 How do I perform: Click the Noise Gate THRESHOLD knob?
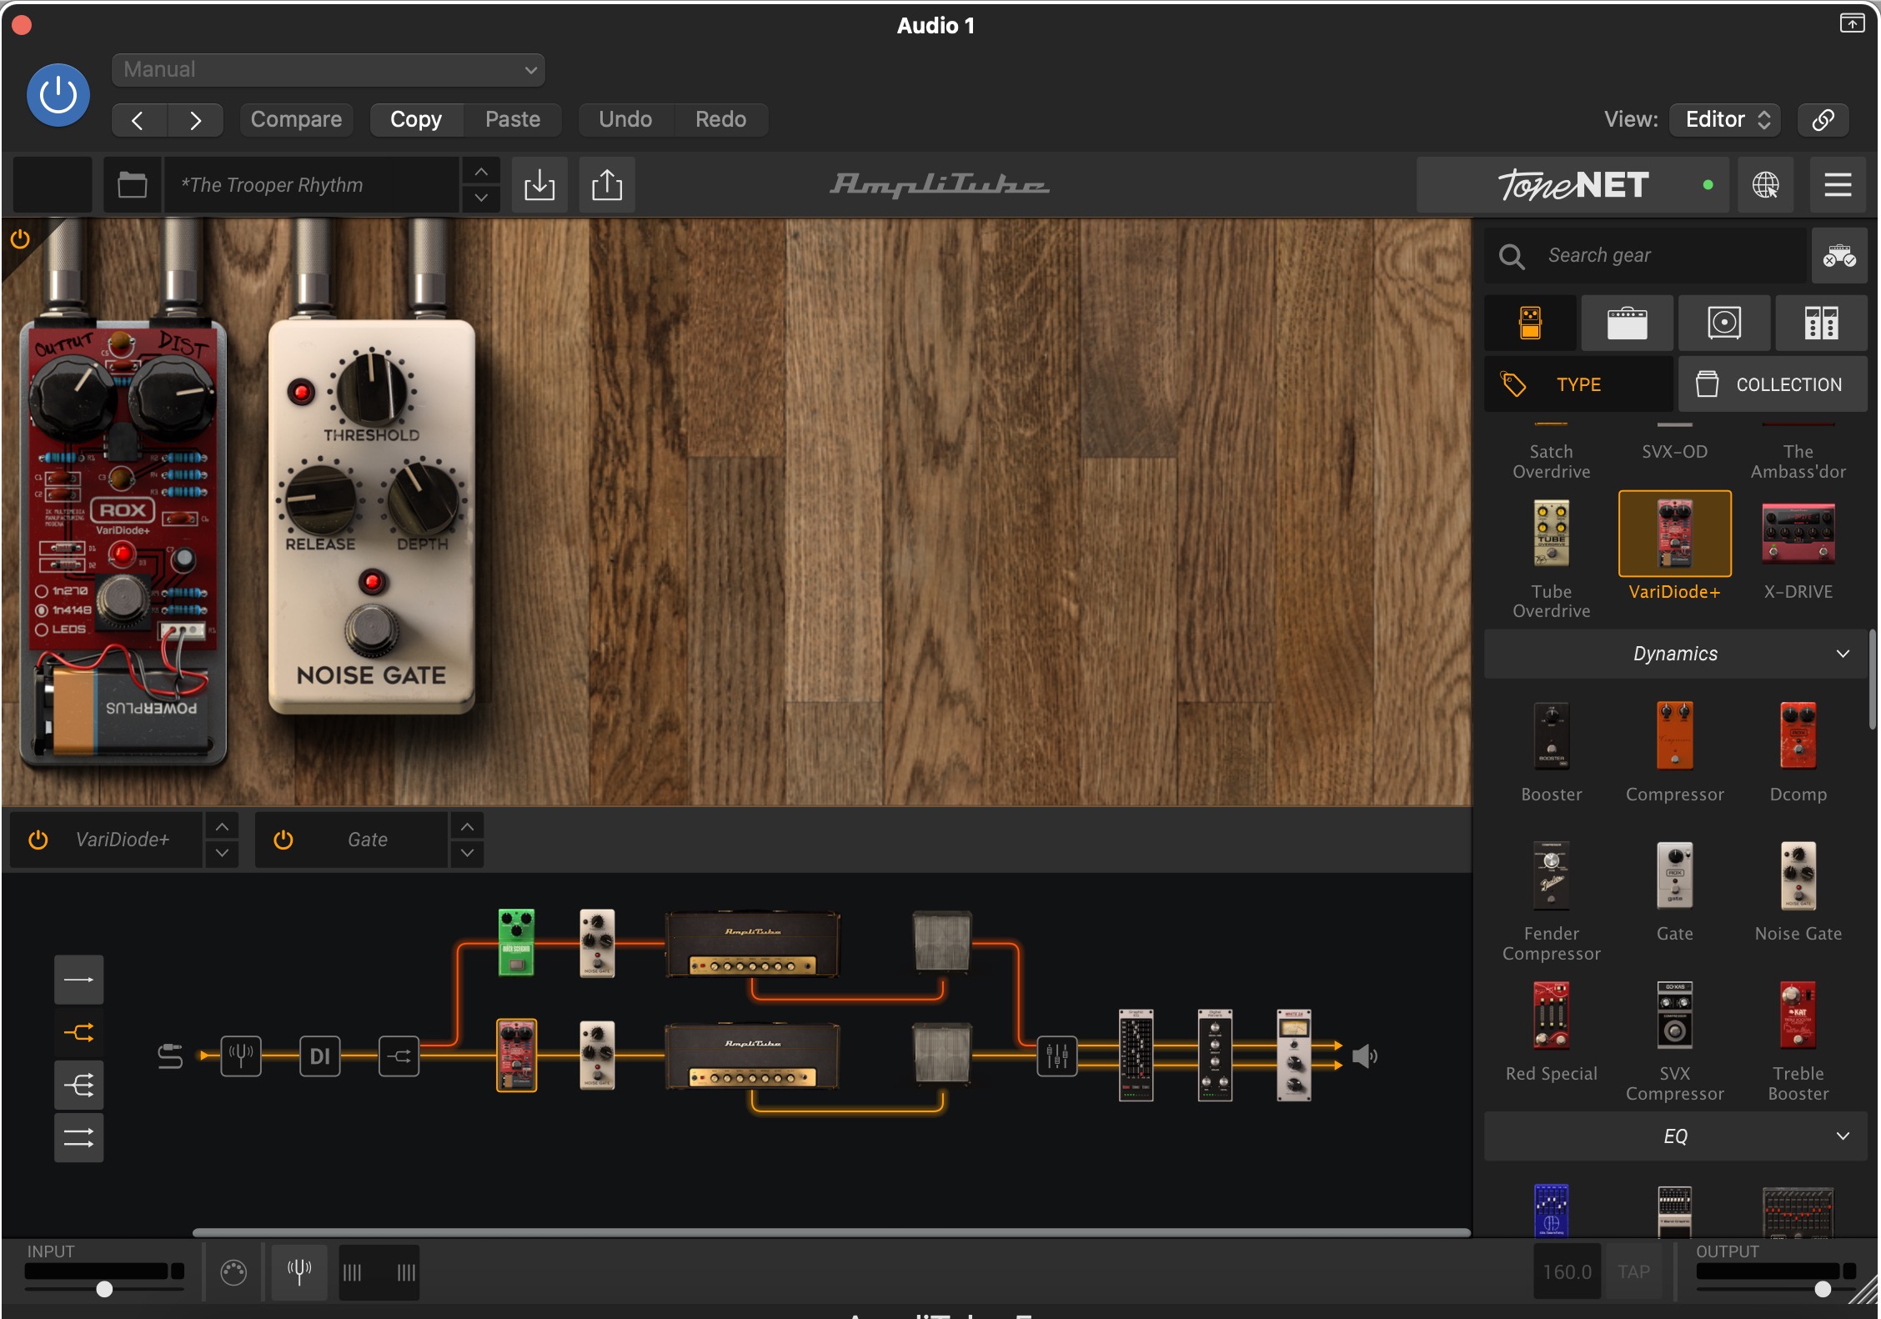click(x=372, y=389)
